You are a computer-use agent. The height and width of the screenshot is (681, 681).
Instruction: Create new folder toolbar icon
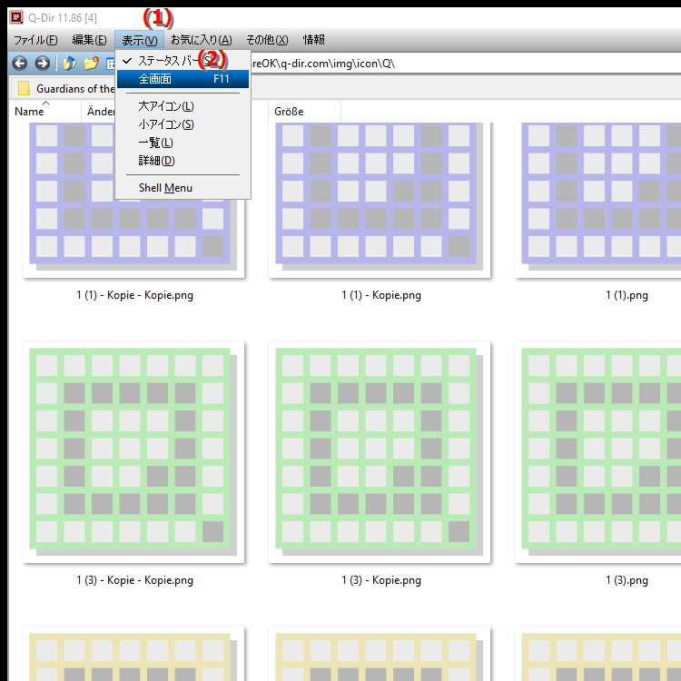[x=91, y=64]
